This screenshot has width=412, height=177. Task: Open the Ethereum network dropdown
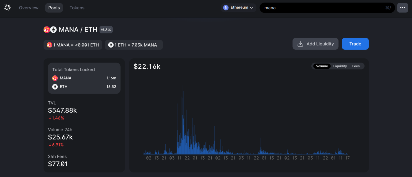[238, 7]
